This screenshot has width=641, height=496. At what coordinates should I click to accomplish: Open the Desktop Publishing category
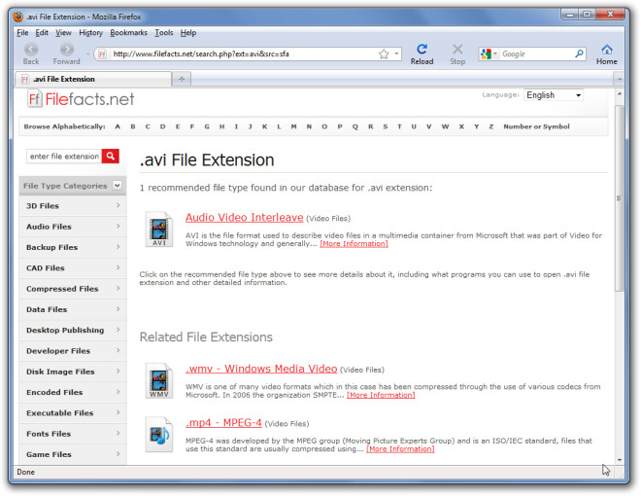[x=73, y=331]
